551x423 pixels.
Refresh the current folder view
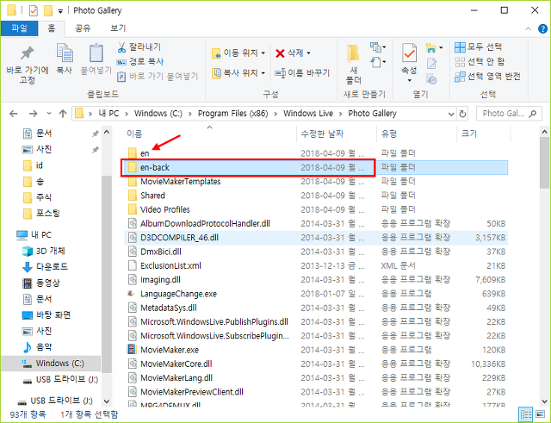(462, 114)
